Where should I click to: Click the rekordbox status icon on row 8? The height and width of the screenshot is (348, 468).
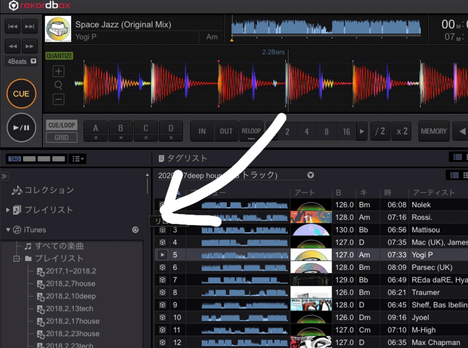point(162,292)
